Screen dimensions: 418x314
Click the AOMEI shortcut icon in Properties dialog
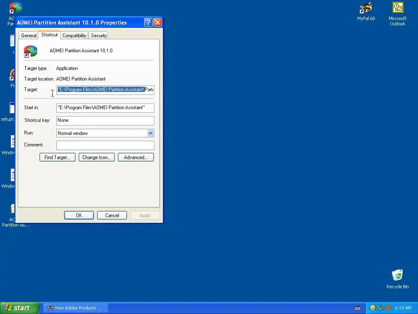coord(31,51)
